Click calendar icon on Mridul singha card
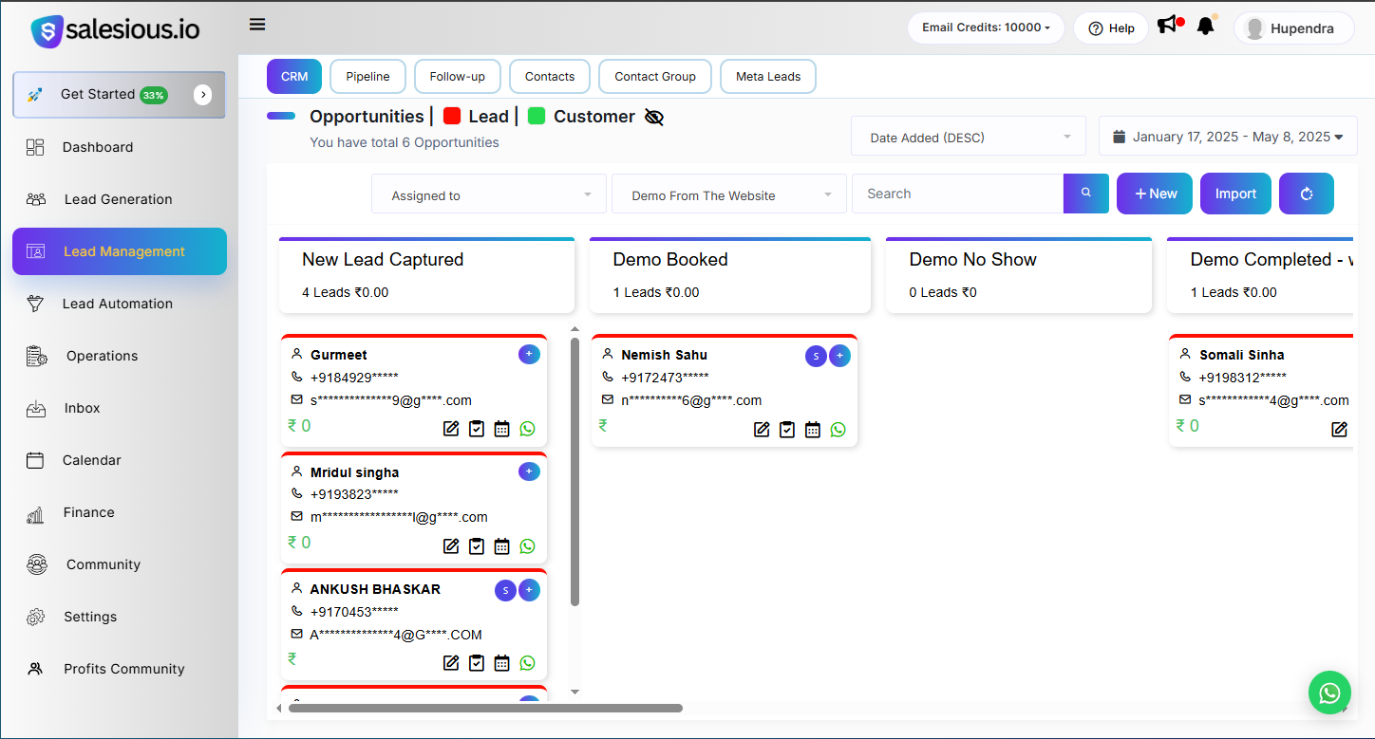This screenshot has width=1375, height=739. coord(501,546)
